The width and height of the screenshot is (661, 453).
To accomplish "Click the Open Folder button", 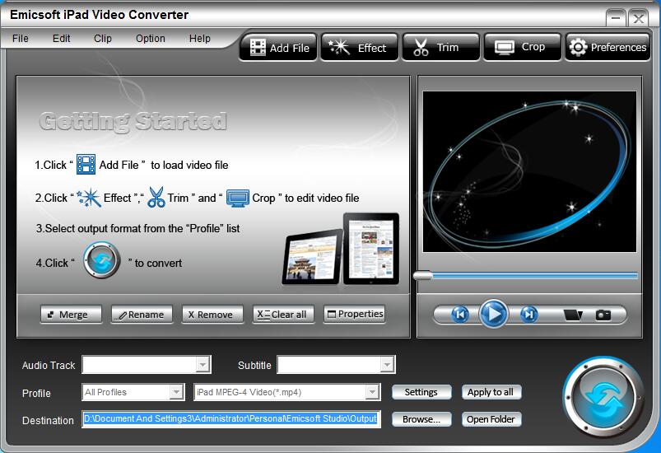I will pos(491,419).
